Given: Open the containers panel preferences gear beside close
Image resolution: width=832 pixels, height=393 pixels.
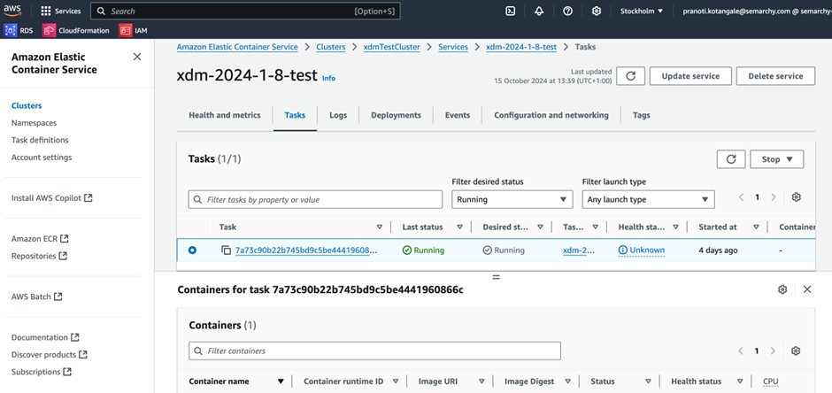Looking at the screenshot, I should point(782,289).
